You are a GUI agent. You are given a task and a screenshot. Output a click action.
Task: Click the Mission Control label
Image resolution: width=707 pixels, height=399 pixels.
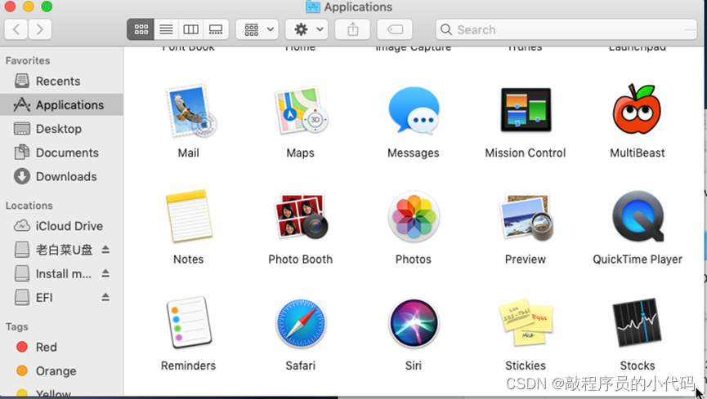coord(526,153)
